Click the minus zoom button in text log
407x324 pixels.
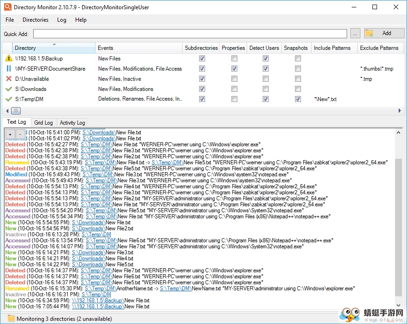[x=20, y=134]
